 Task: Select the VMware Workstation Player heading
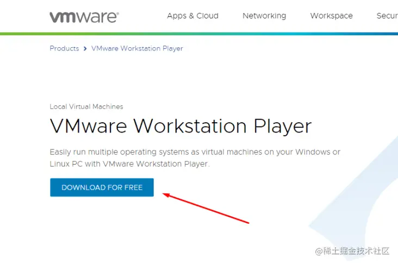pos(181,126)
